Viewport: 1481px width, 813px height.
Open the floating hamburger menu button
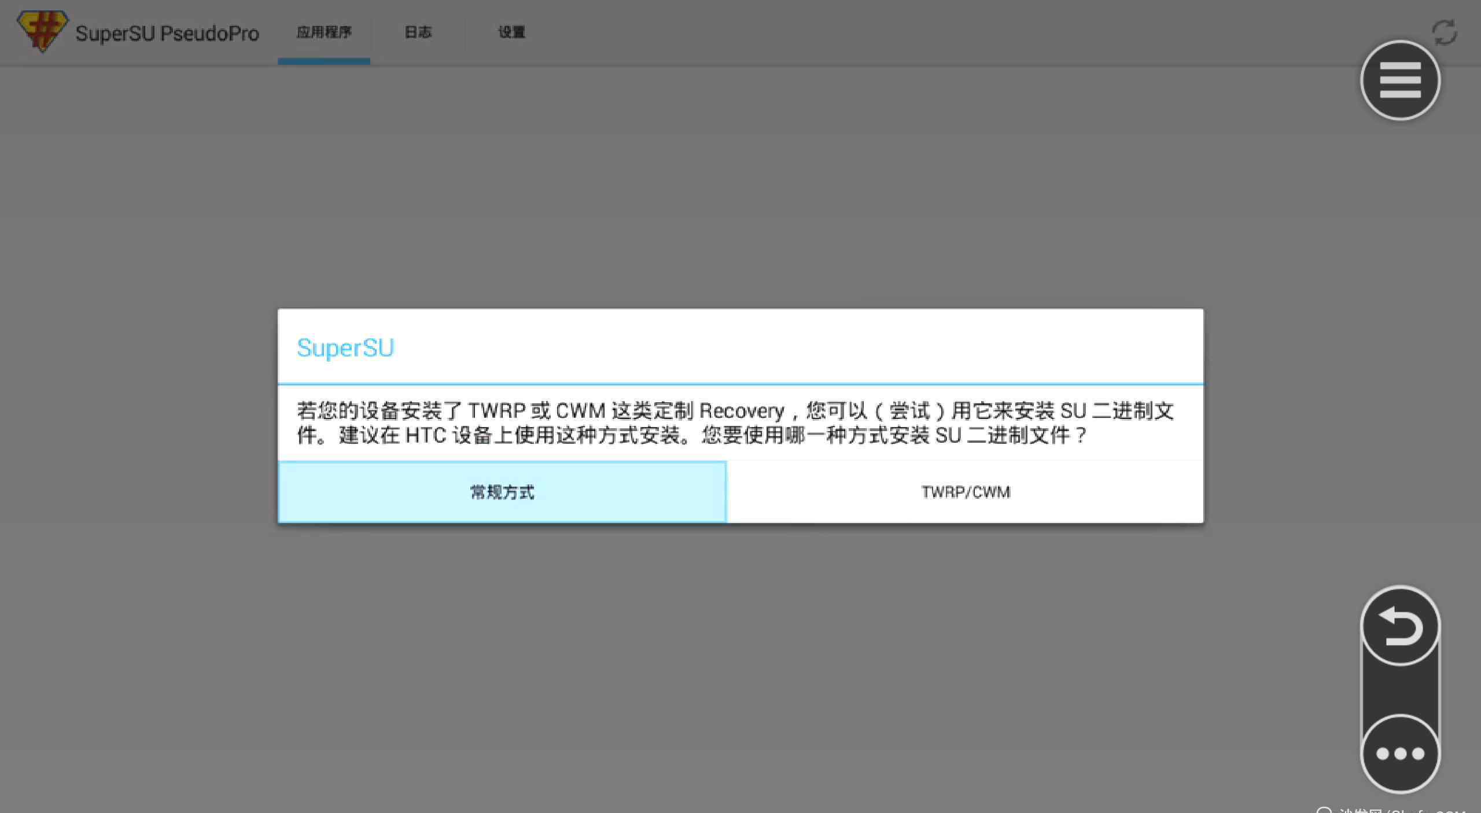tap(1400, 80)
